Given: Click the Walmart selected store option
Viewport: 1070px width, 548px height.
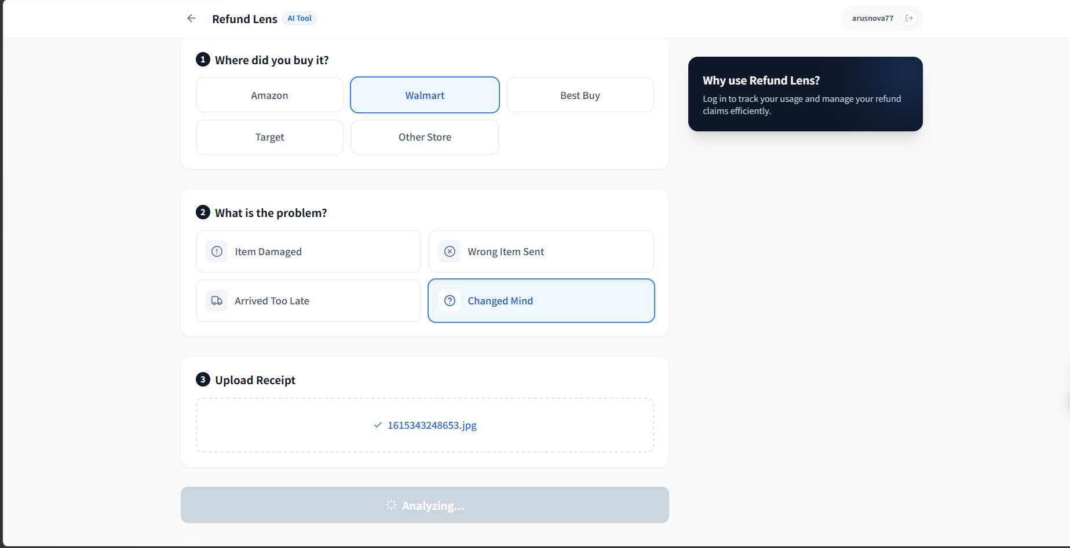Looking at the screenshot, I should [x=424, y=95].
